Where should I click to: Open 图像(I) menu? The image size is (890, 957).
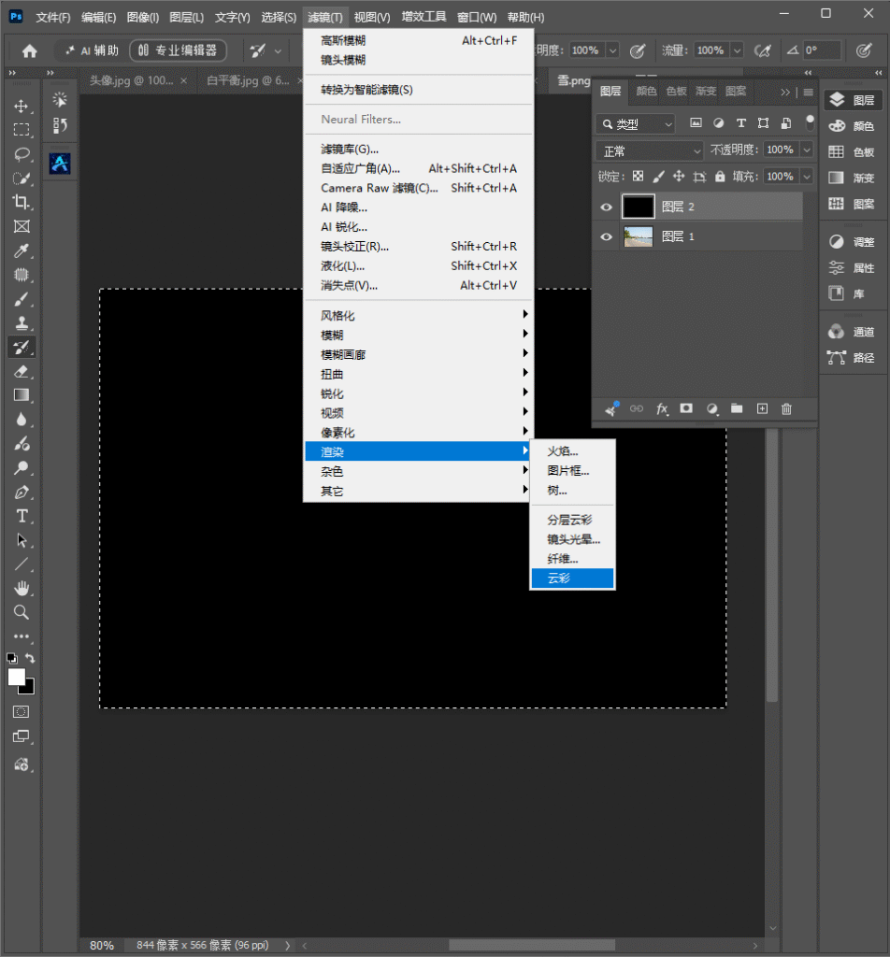click(x=143, y=17)
